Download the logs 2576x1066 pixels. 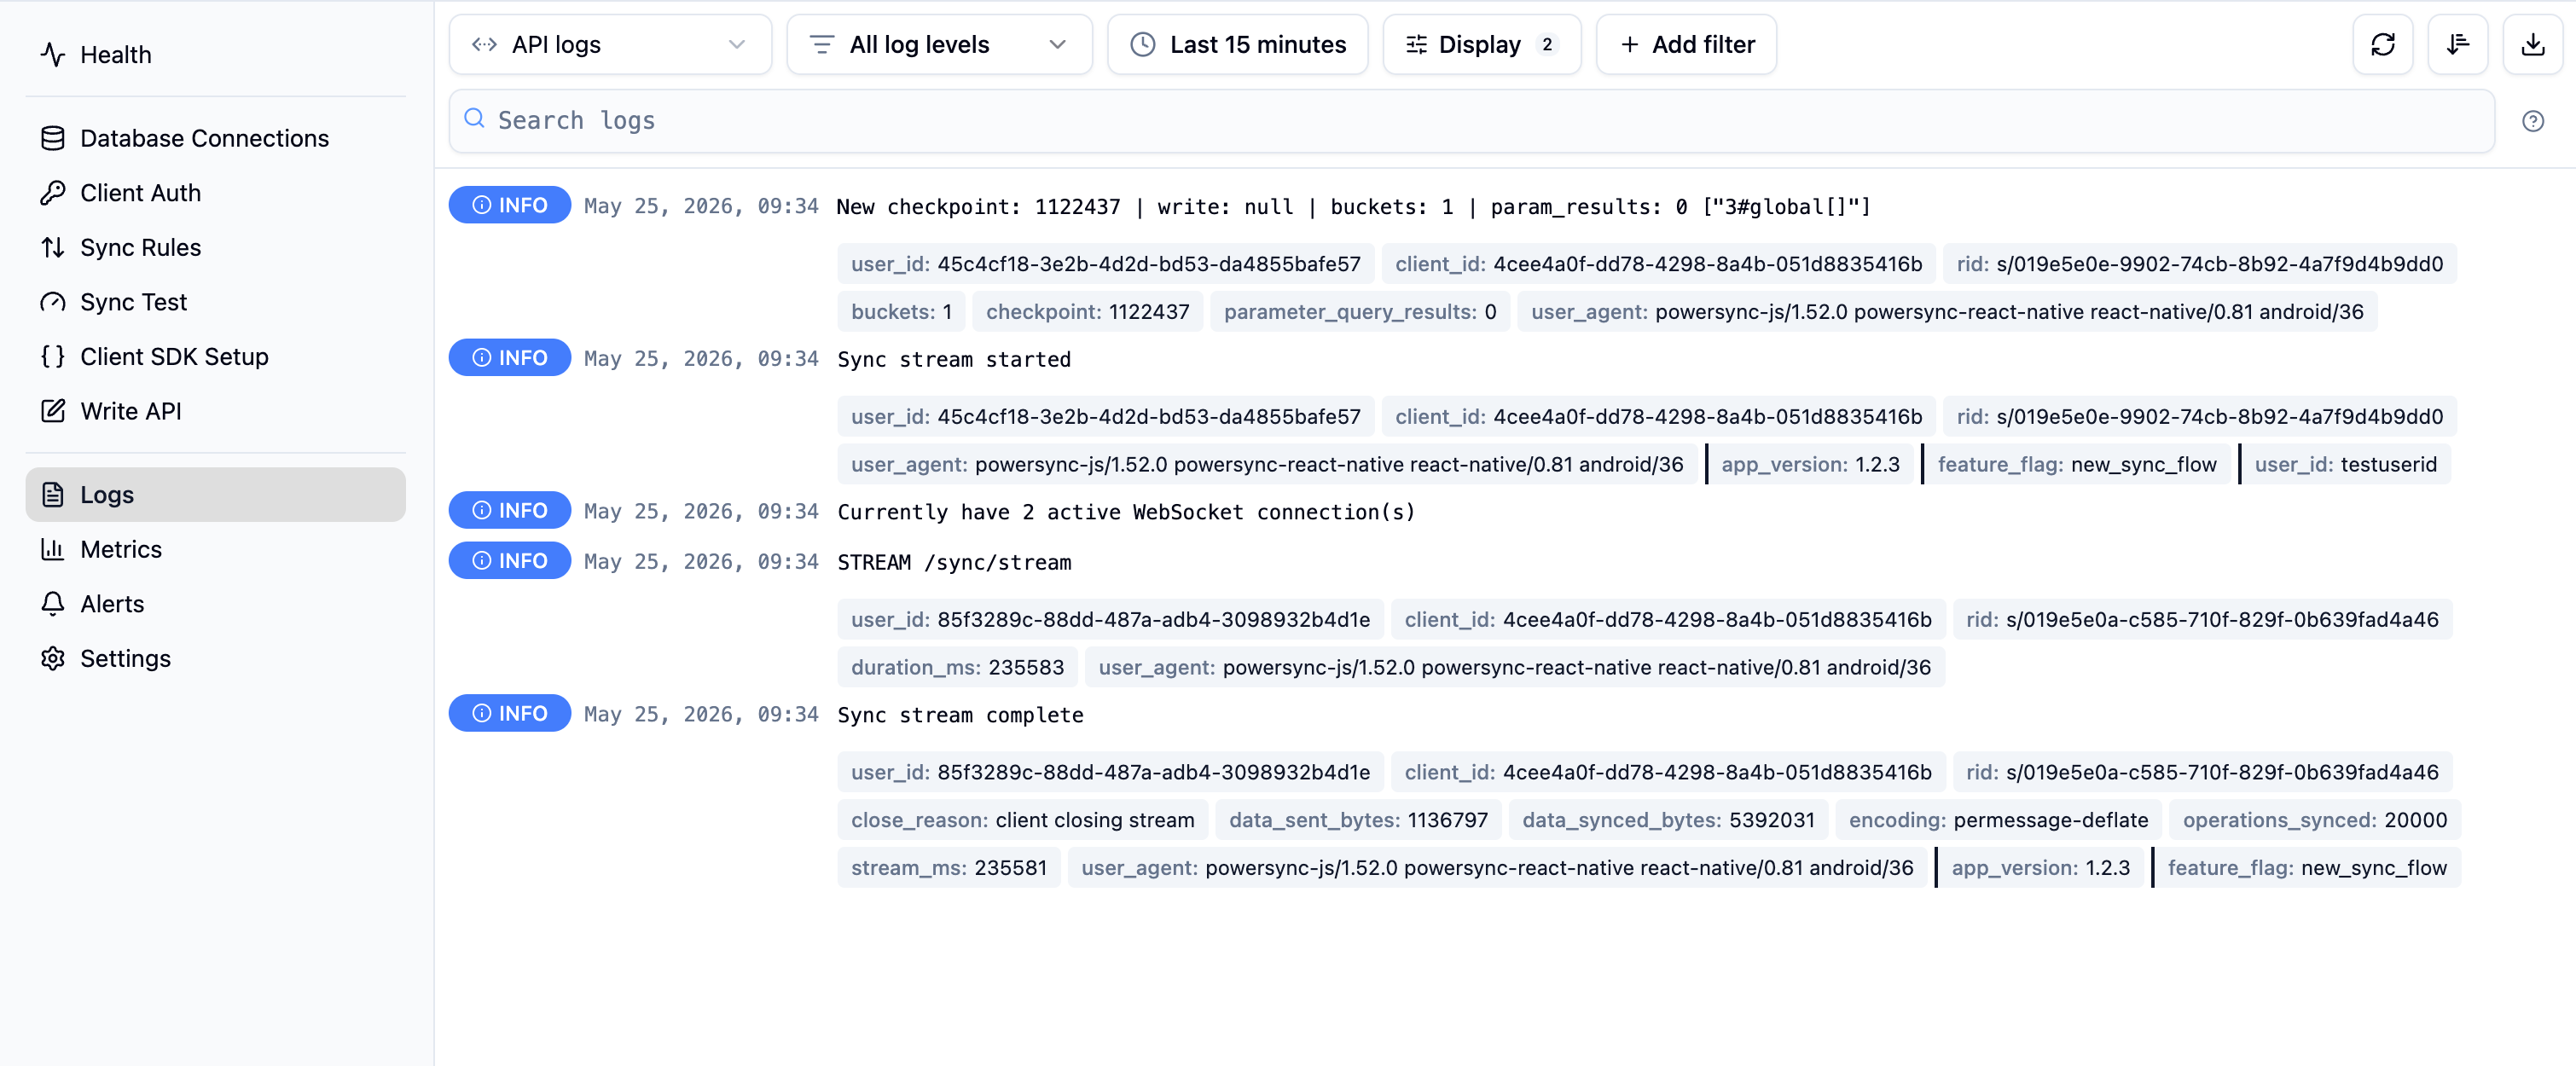pyautogui.click(x=2532, y=44)
